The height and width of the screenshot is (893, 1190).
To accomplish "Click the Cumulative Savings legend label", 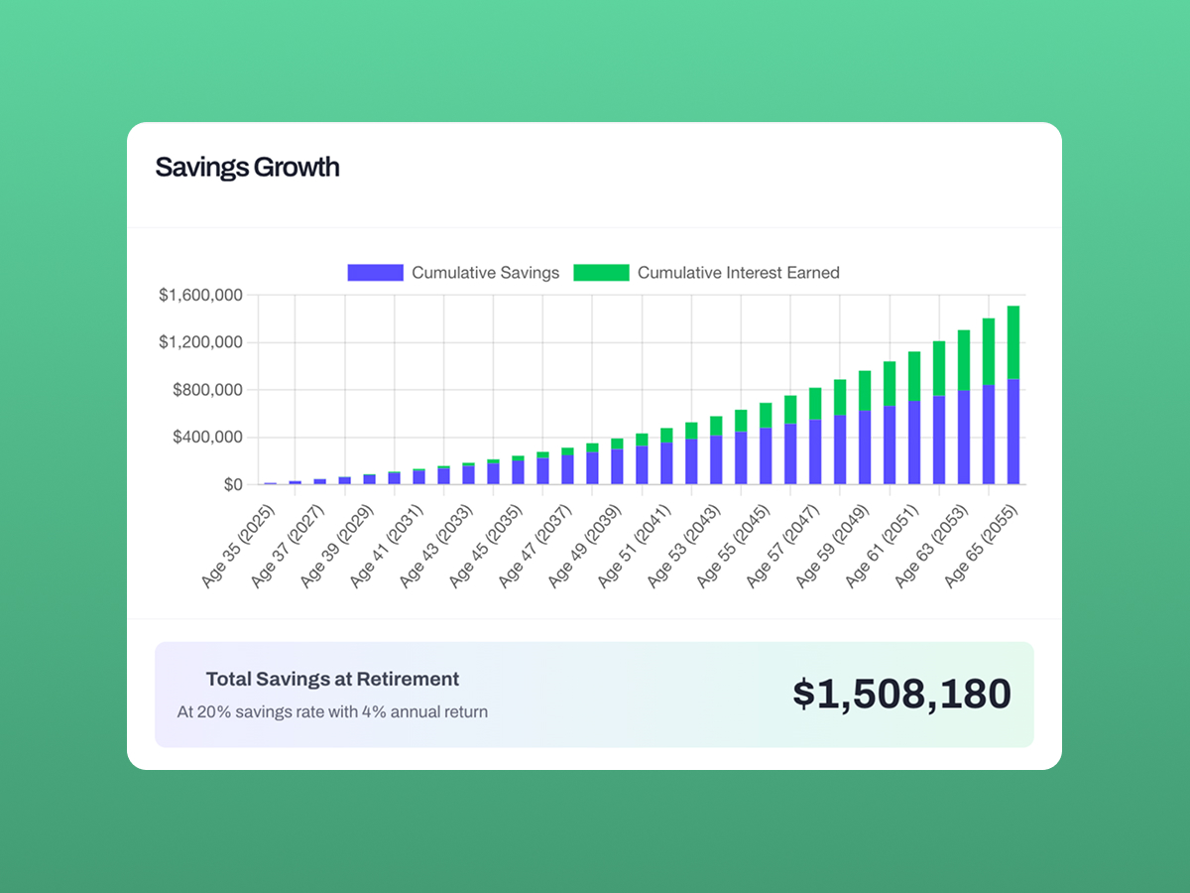I will [485, 273].
